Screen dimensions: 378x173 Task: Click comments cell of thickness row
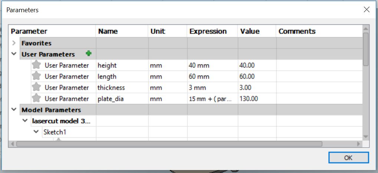click(x=319, y=87)
